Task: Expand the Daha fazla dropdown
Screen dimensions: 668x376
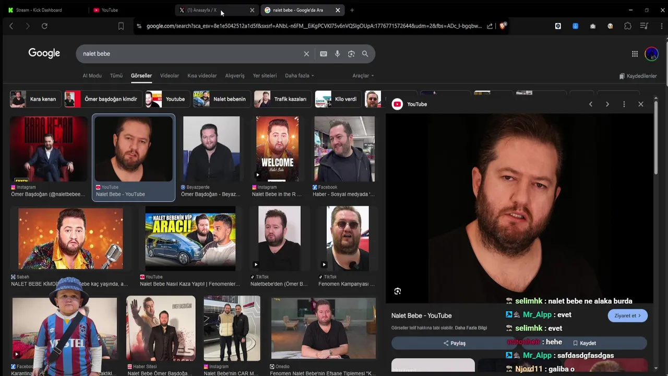Action: tap(299, 76)
